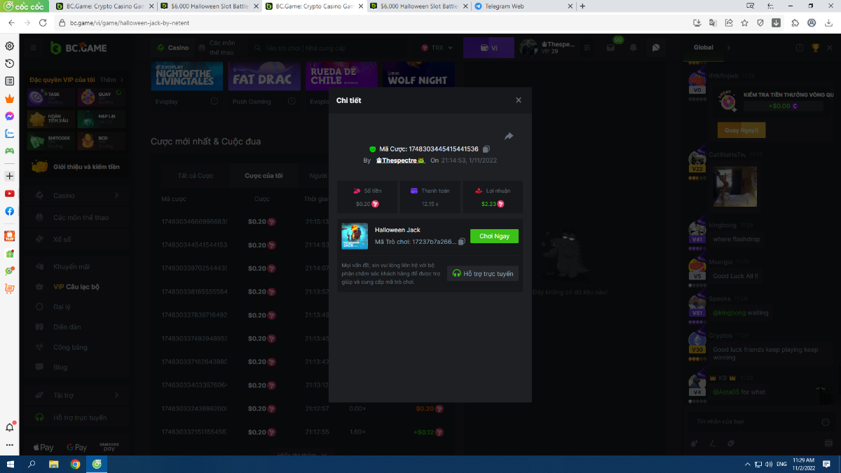Click the share arrow icon in dialog
The height and width of the screenshot is (473, 841).
coord(509,136)
